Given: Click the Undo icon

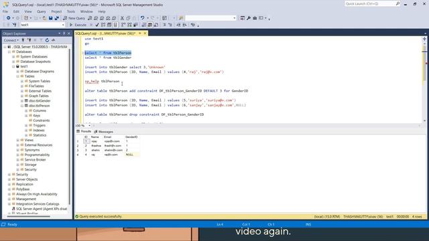Looking at the screenshot, I should (143, 18).
